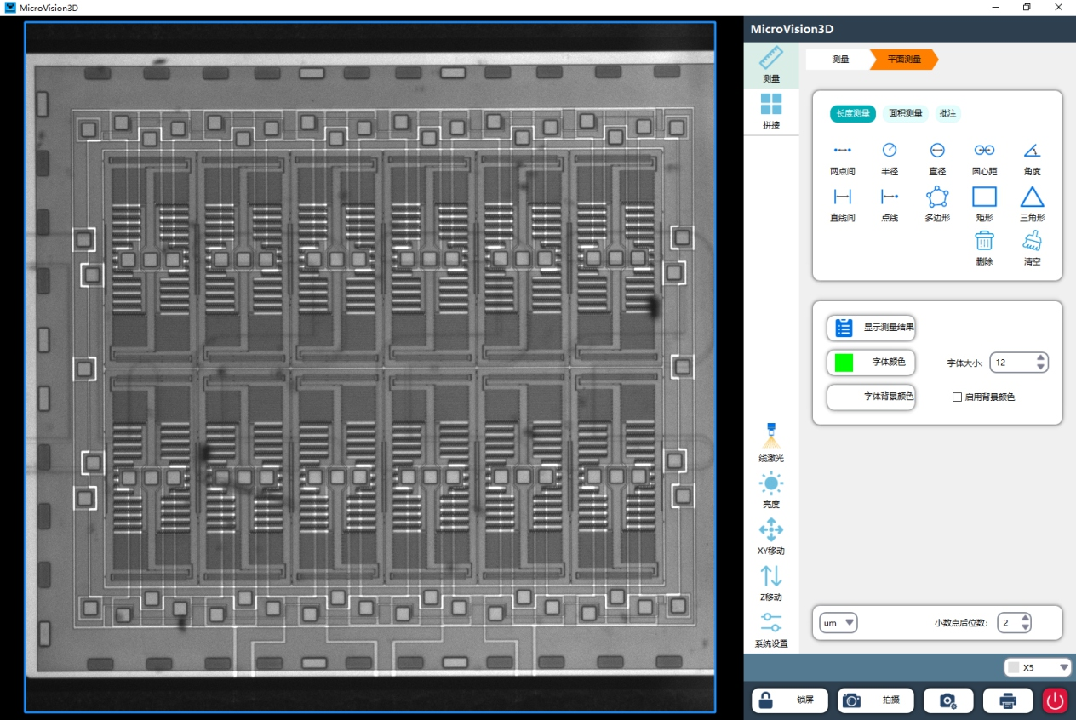Click the 拍摄 capture photo button
This screenshot has height=720, width=1076.
pos(876,700)
